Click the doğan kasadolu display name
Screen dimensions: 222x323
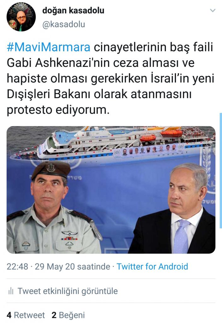(x=73, y=10)
